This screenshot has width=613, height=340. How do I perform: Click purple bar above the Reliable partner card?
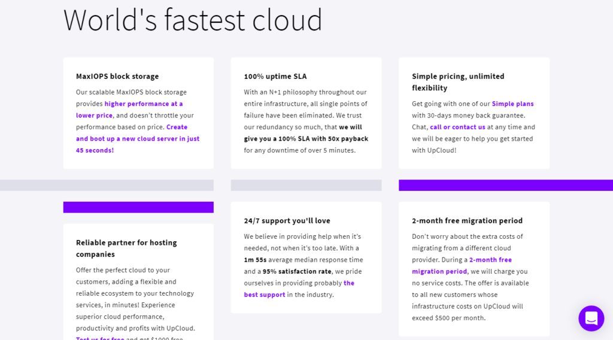click(138, 207)
